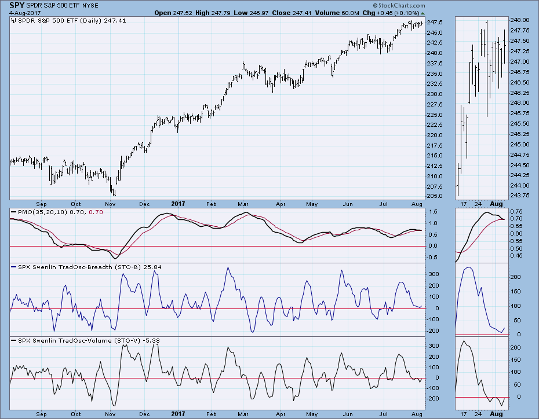Click the date '4-Aug-2017'
This screenshot has width=539, height=419.
[25, 13]
